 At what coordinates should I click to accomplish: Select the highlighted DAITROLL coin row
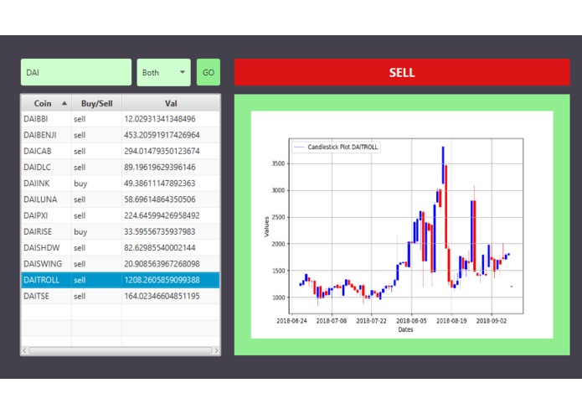click(121, 280)
